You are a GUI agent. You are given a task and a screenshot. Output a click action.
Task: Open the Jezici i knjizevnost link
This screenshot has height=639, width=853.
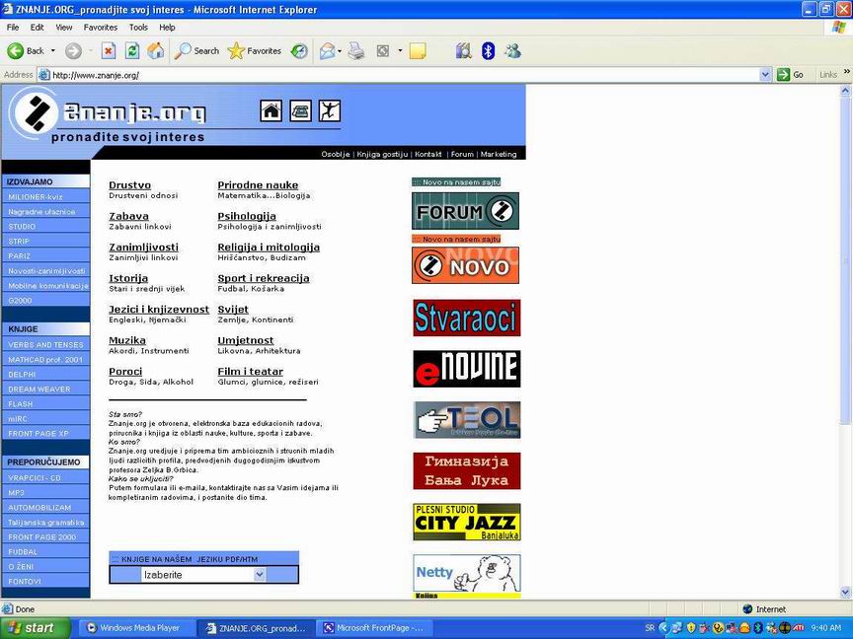point(159,310)
